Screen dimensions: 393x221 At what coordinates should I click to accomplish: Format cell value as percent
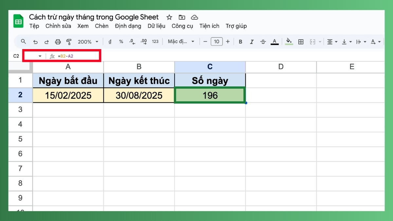(121, 42)
